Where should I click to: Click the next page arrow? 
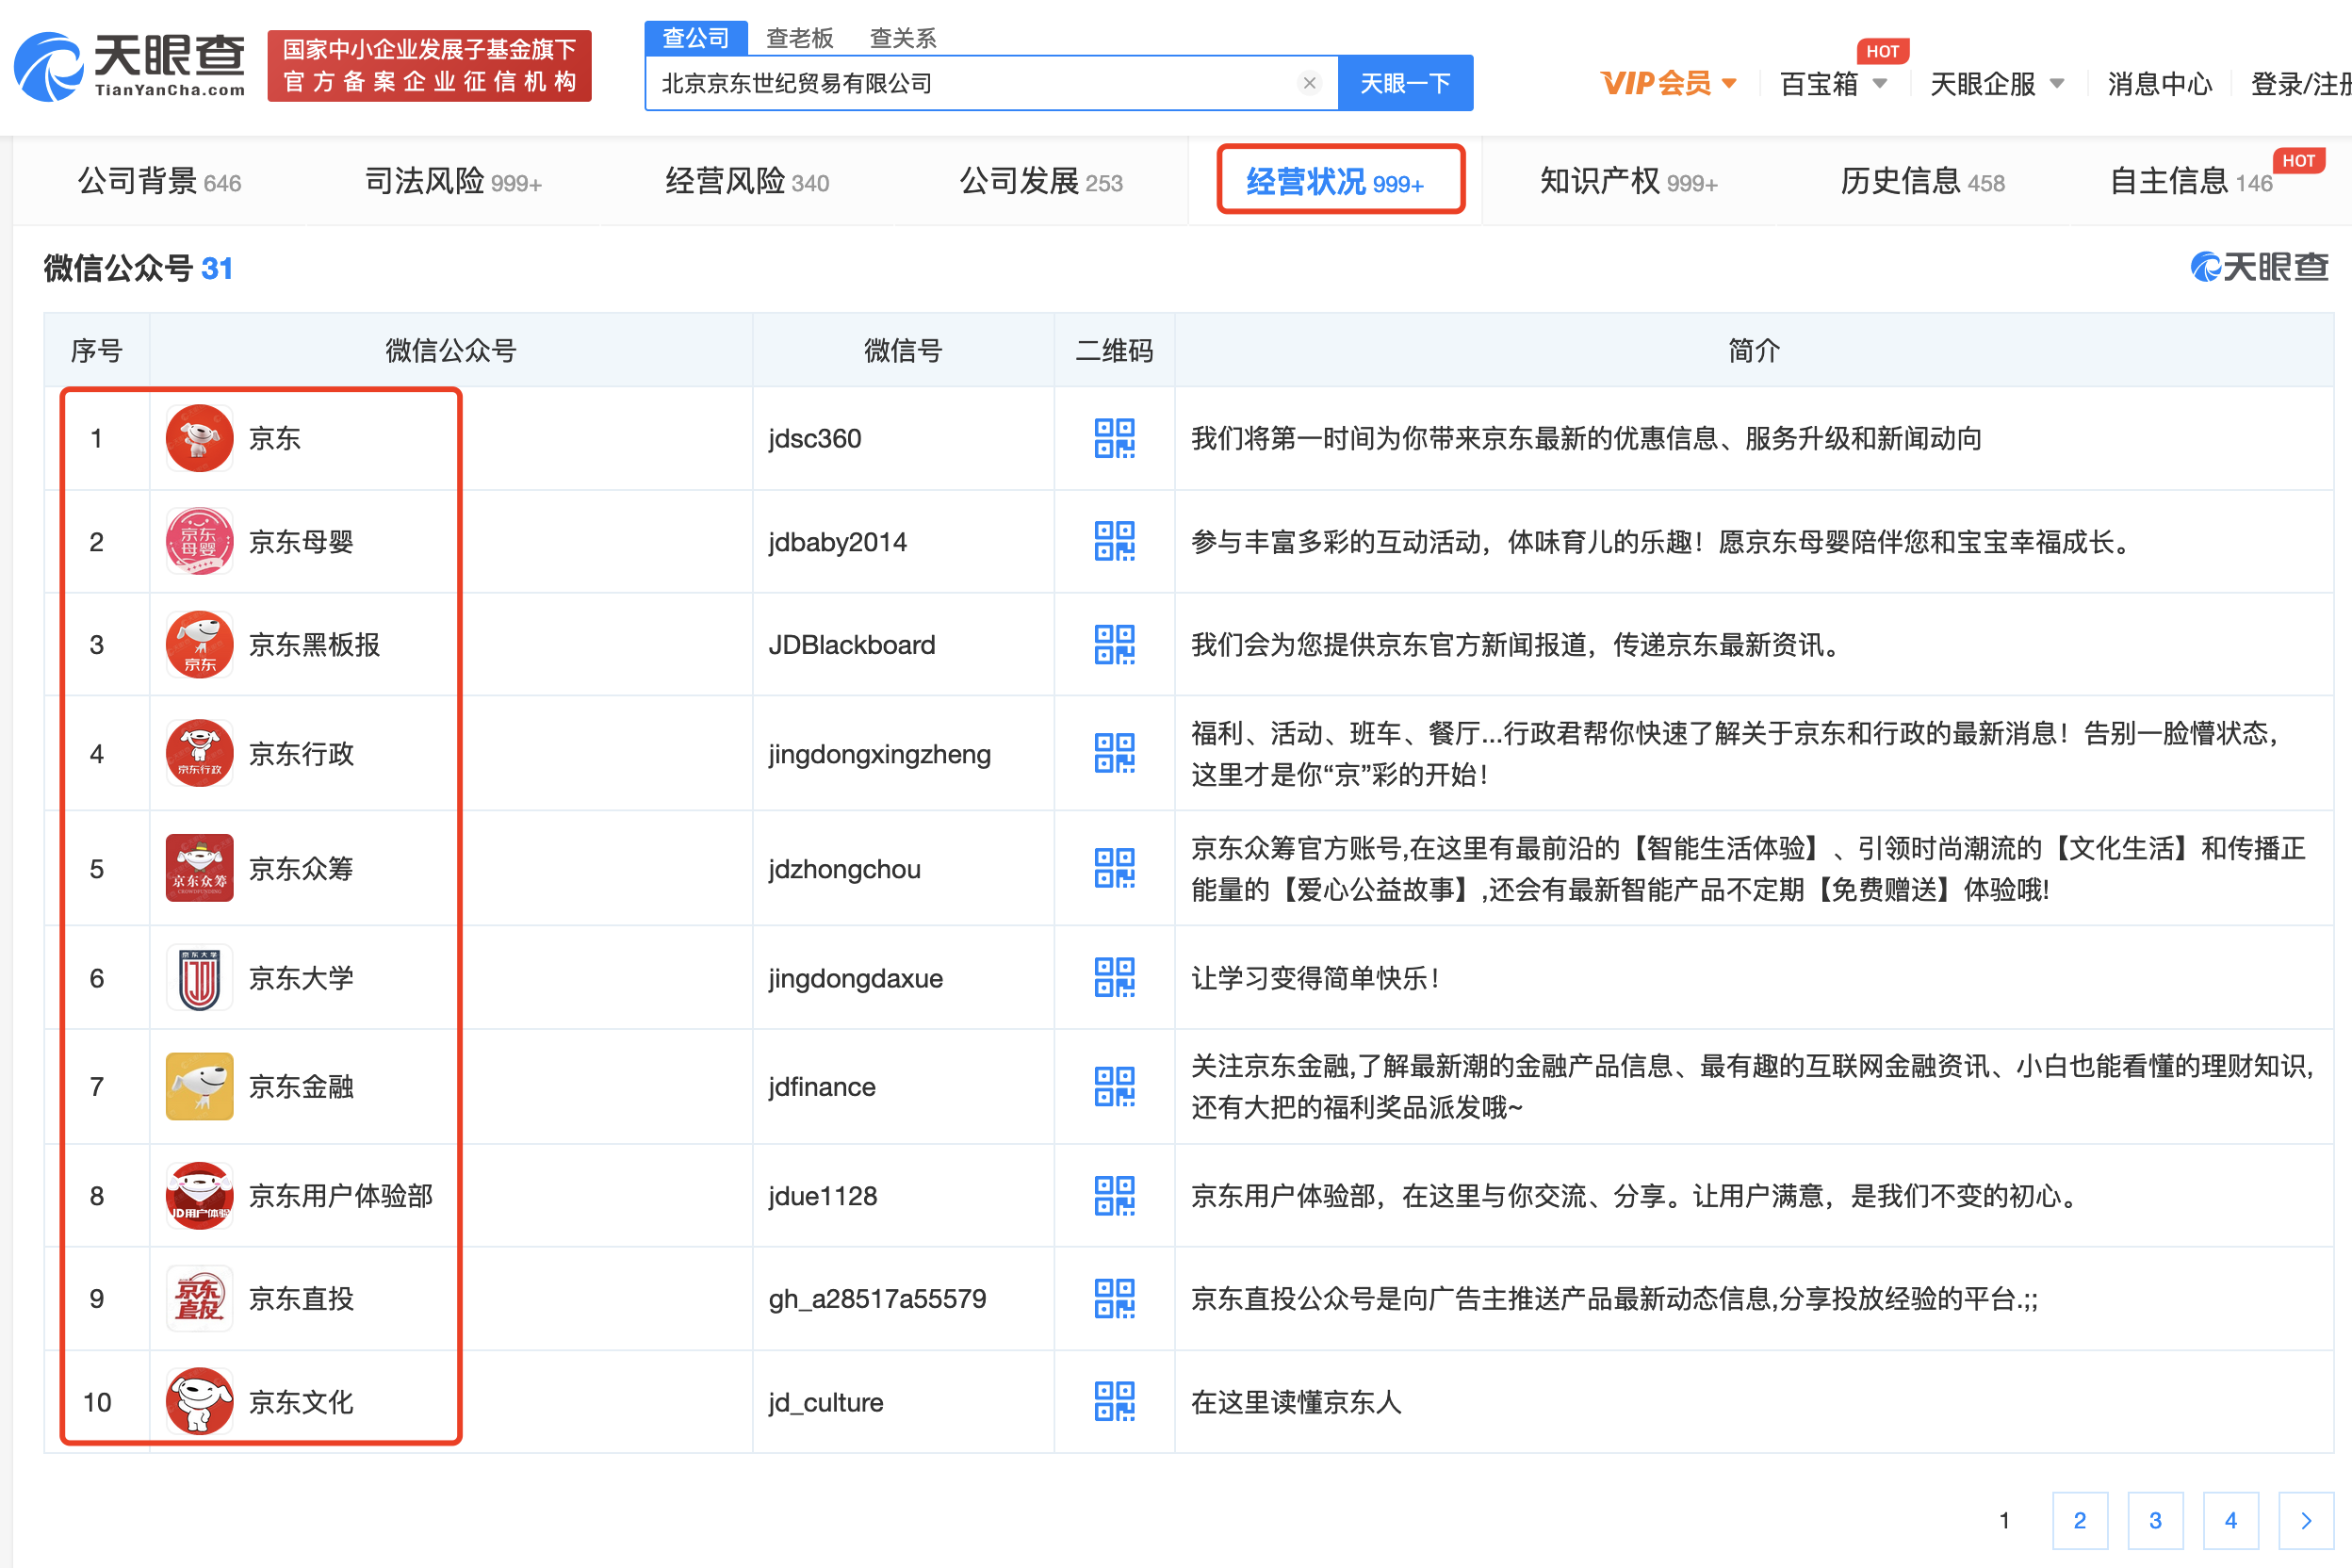[x=2305, y=1520]
